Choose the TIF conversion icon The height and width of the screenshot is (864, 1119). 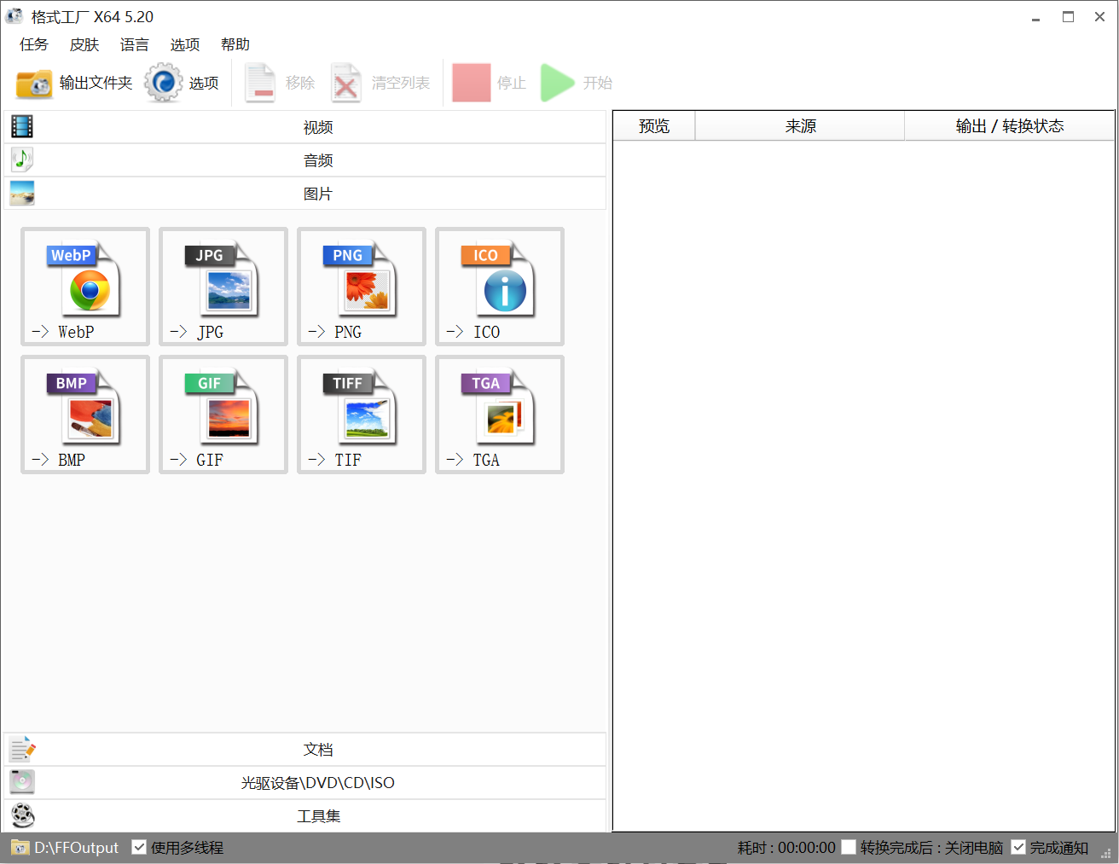[x=362, y=415]
